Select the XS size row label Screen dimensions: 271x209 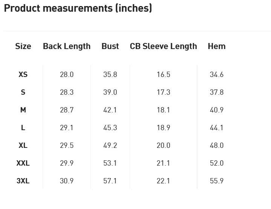pyautogui.click(x=23, y=74)
